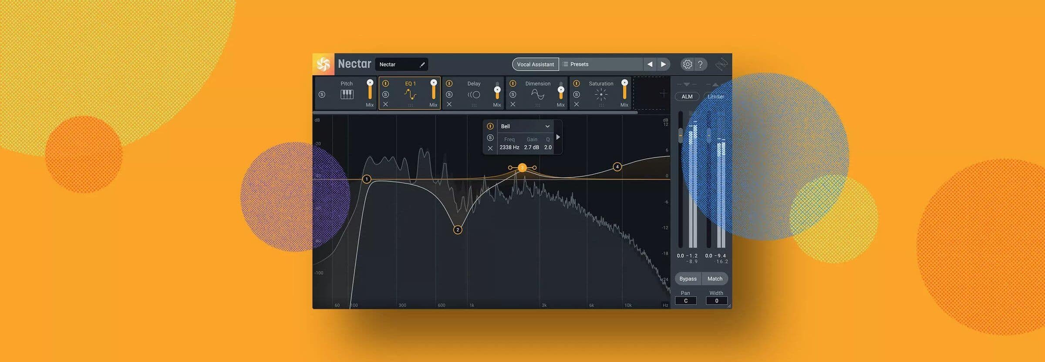
Task: Click the Pan value field
Action: 686,301
